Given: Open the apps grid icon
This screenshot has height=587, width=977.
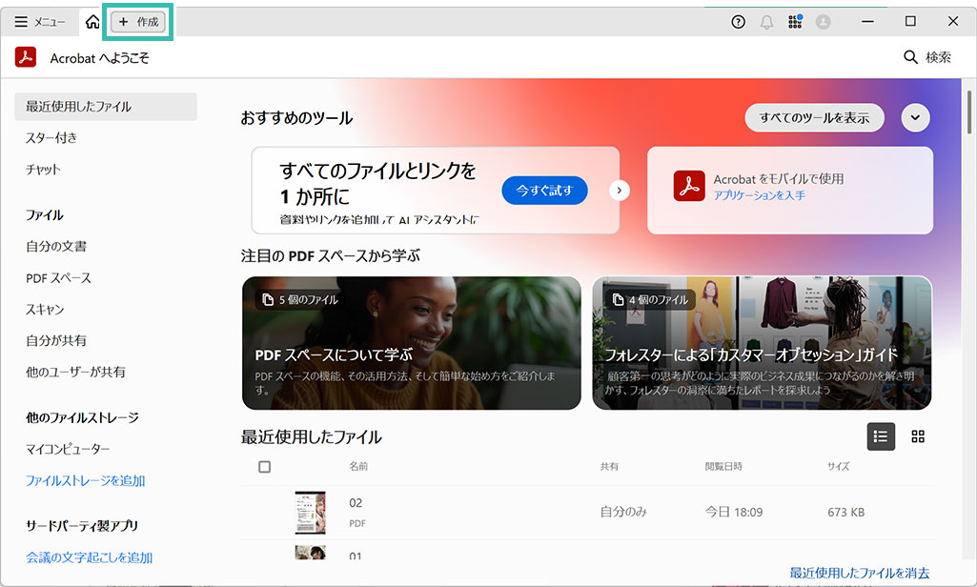Looking at the screenshot, I should click(x=795, y=22).
